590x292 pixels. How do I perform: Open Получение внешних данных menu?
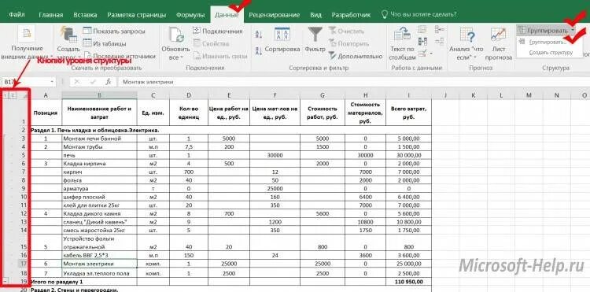click(x=27, y=43)
